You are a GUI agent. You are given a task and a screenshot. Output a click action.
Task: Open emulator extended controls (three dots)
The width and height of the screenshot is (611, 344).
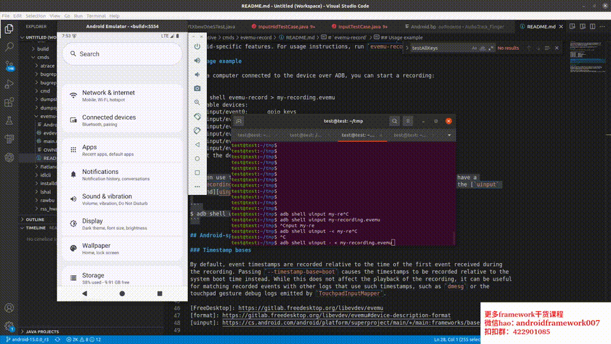[x=197, y=187]
